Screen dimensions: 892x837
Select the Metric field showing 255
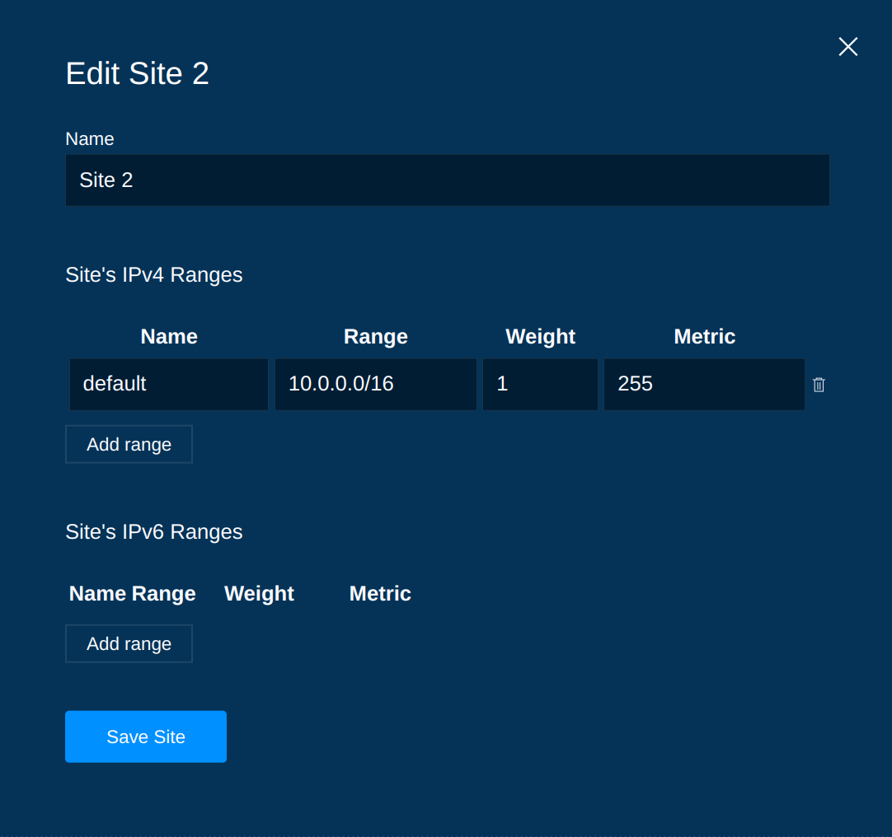coord(704,384)
